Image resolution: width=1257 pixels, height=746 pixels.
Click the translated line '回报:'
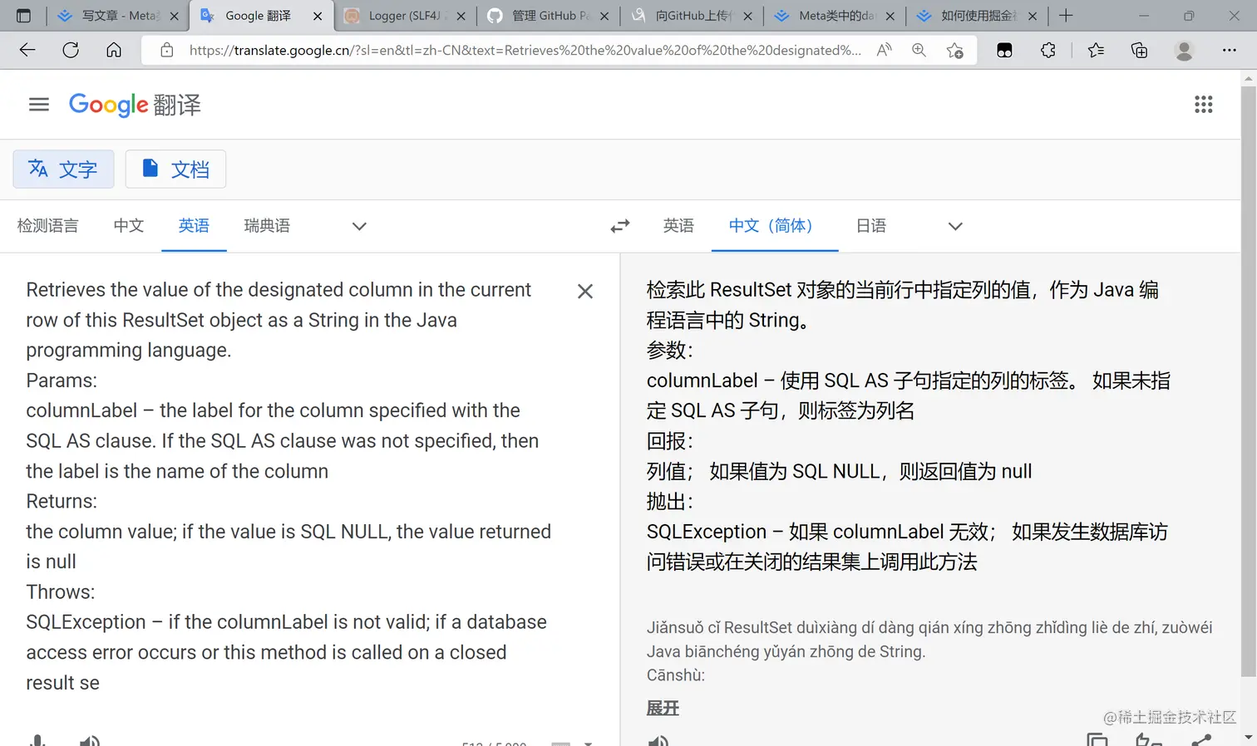pyautogui.click(x=669, y=441)
